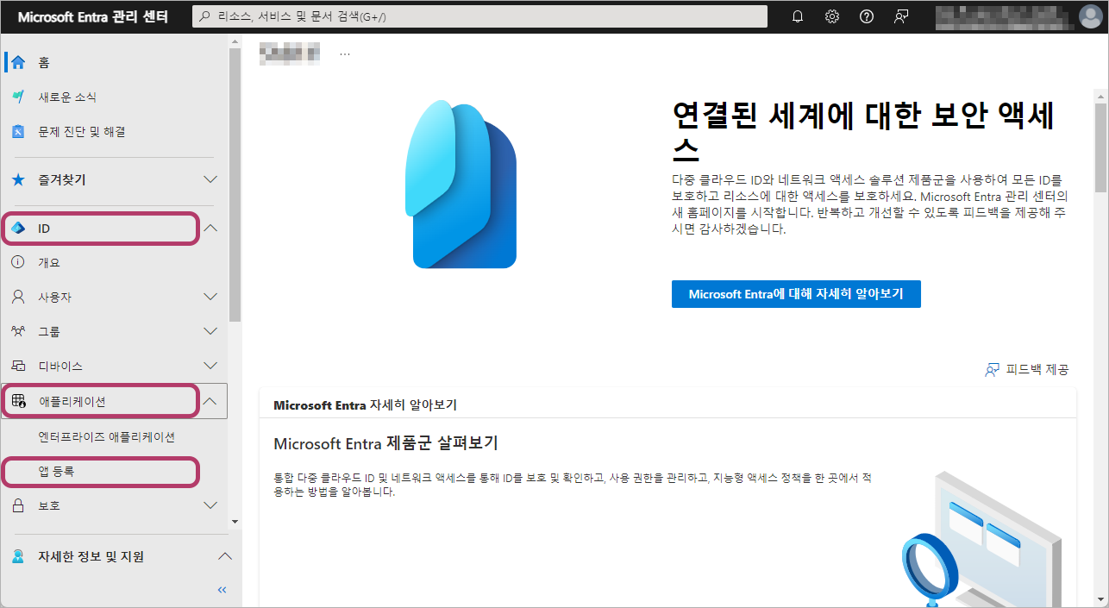The width and height of the screenshot is (1109, 608).
Task: Click the search magnifier icon
Action: (205, 16)
